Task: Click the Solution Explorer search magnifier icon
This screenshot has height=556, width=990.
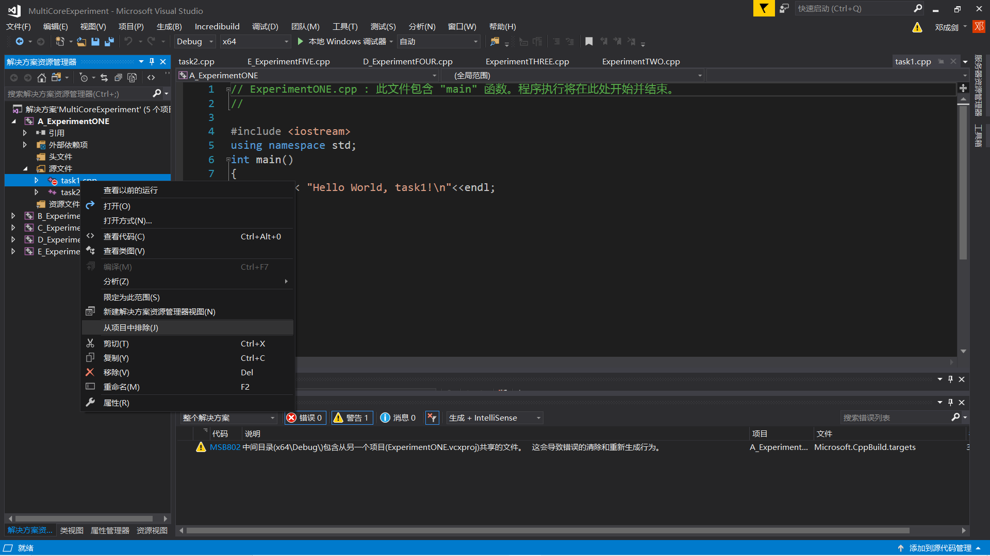Action: [x=157, y=94]
